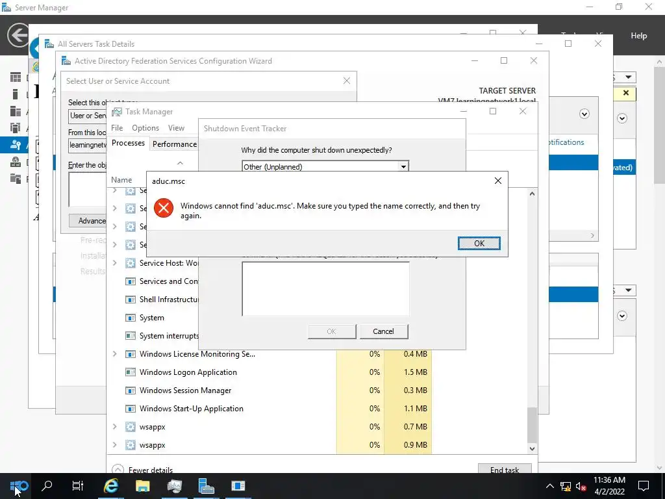Screen dimensions: 665x499
Task: Open All Servers icon in Server Manager sidebar
Action: click(16, 111)
